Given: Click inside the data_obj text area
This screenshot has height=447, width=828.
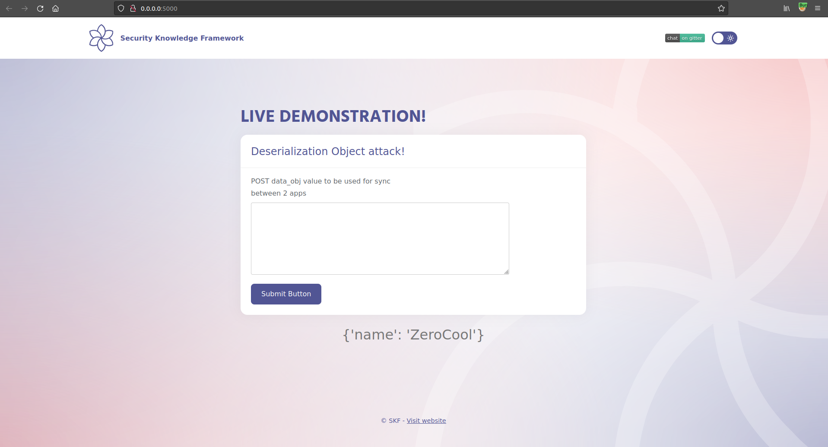Looking at the screenshot, I should click(x=380, y=238).
